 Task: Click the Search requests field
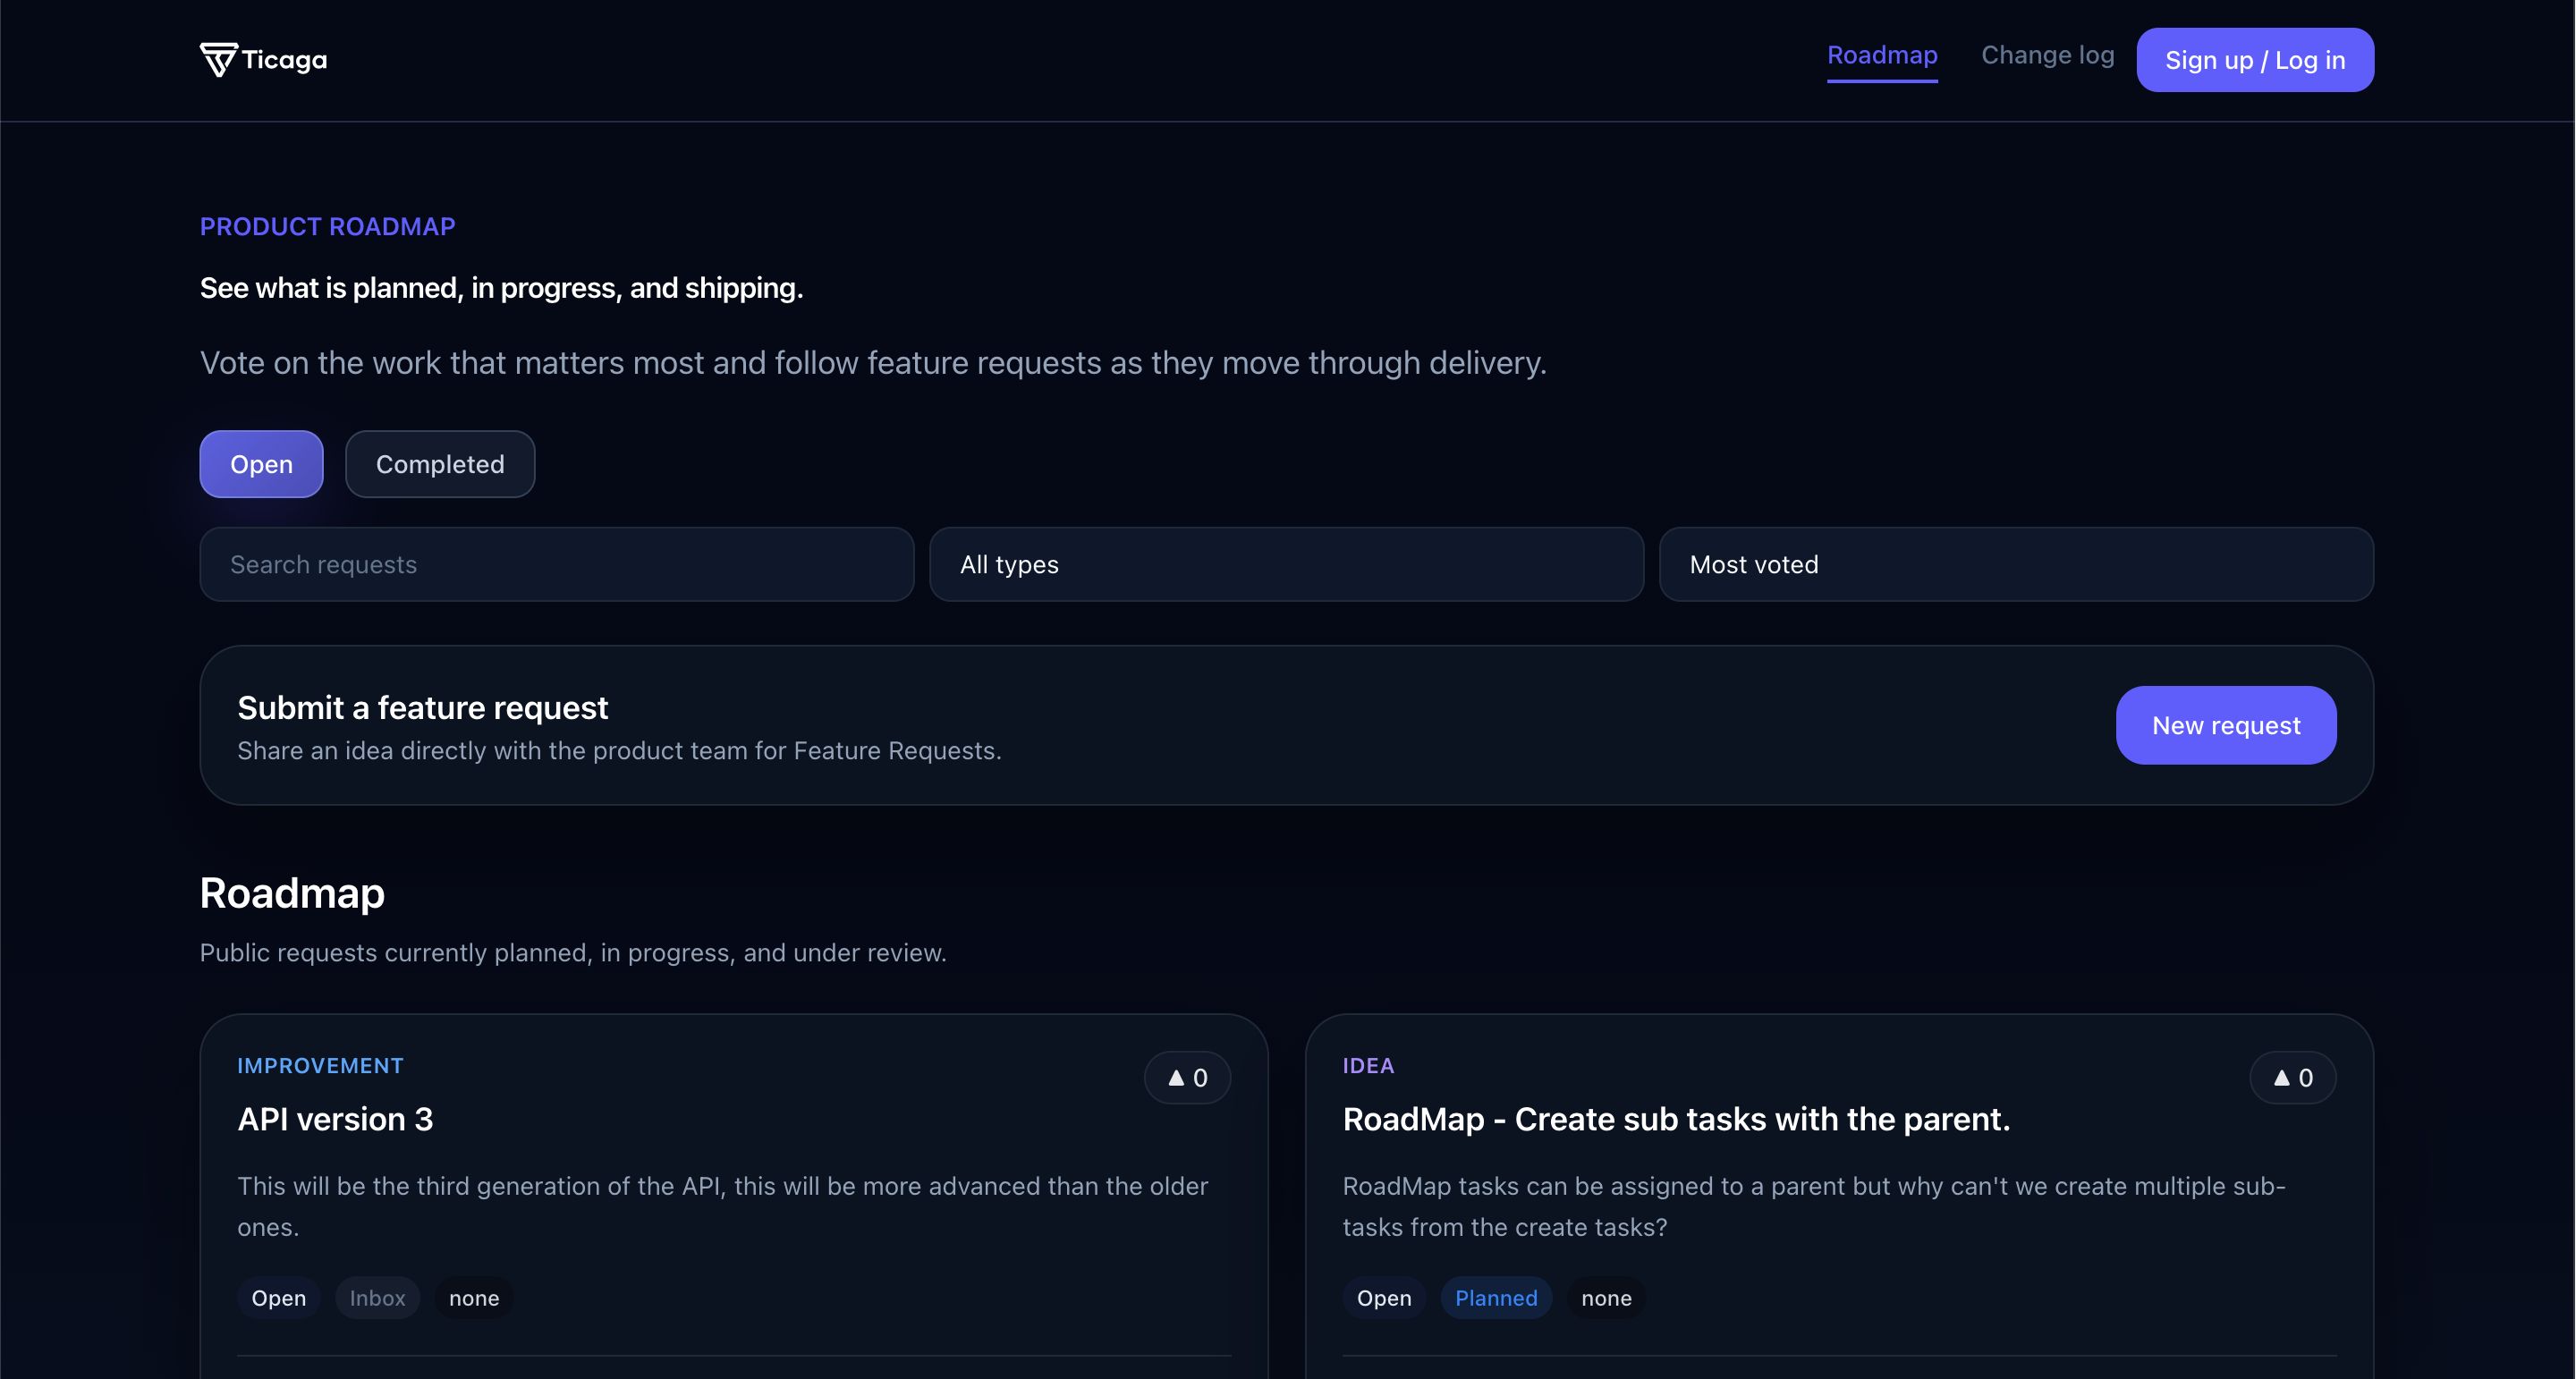click(556, 564)
